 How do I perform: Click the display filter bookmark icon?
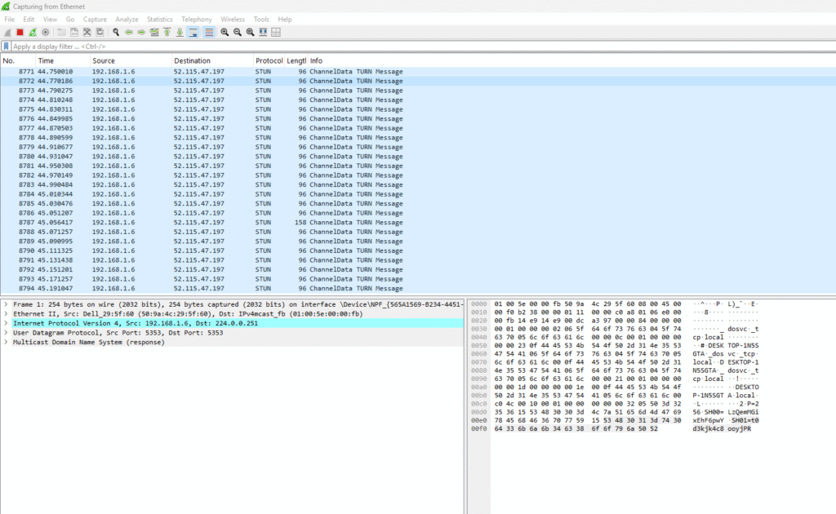tap(7, 47)
